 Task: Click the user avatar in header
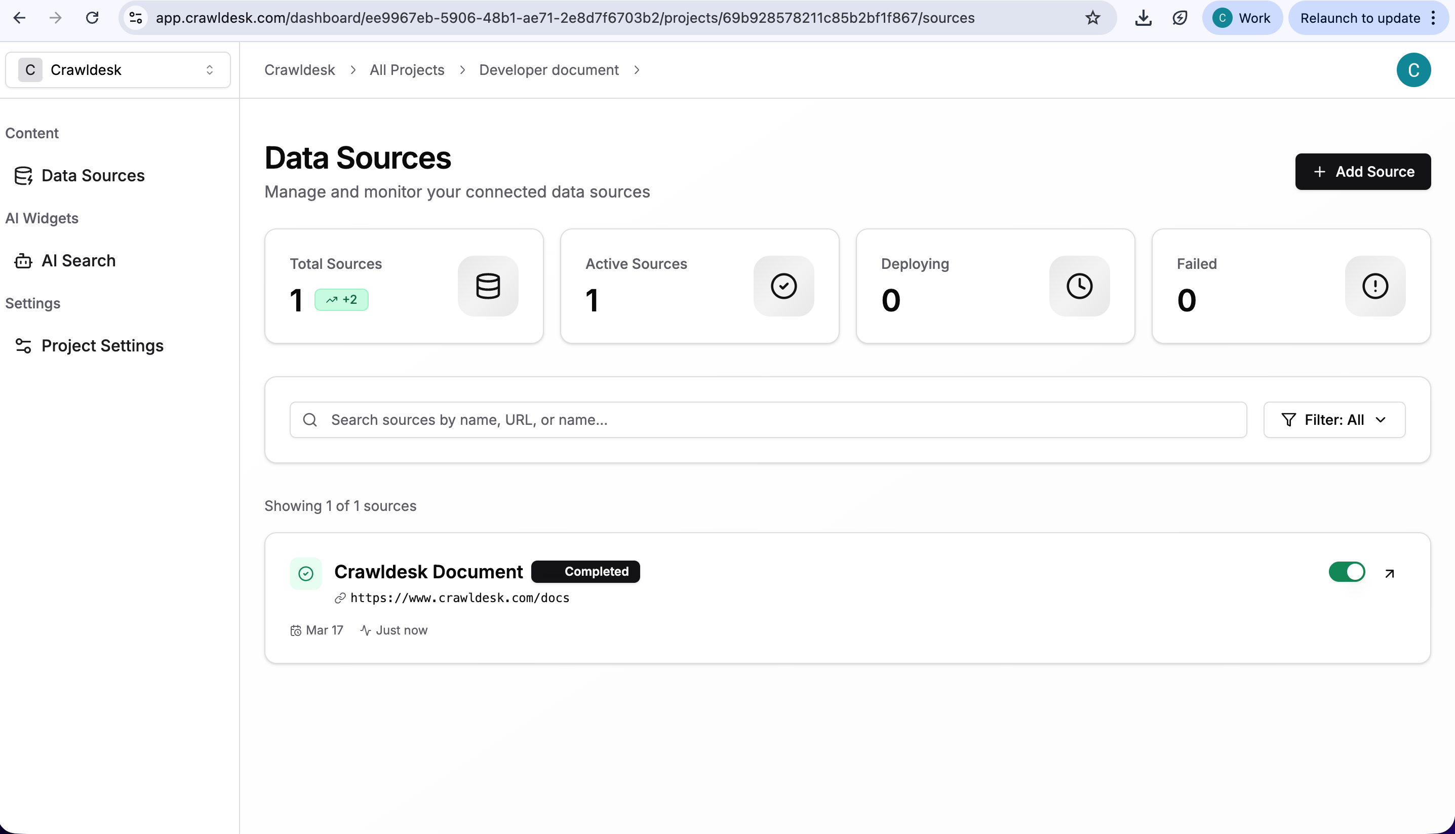[1413, 70]
